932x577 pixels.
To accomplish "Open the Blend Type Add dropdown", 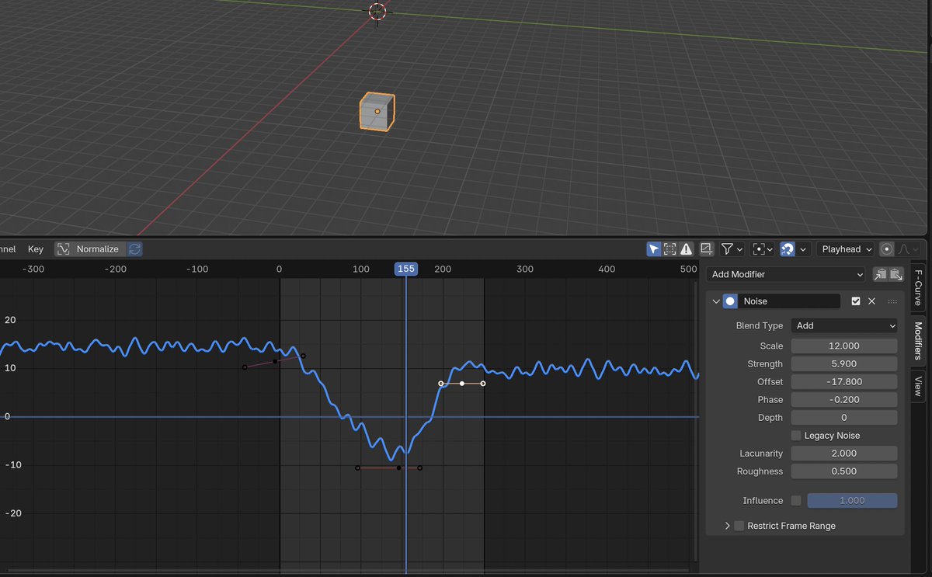I will 844,326.
